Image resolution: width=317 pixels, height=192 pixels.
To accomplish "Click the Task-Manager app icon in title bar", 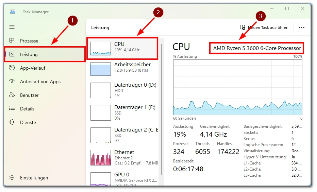I will click(x=13, y=12).
